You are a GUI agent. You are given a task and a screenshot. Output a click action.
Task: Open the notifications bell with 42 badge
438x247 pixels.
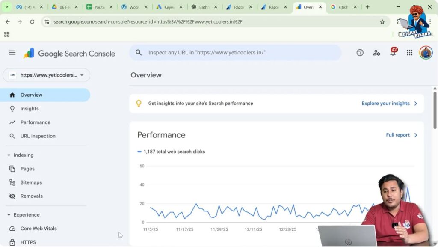pyautogui.click(x=393, y=52)
